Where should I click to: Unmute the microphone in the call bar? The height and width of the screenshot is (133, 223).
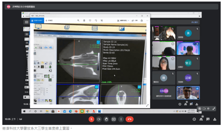pos(91,119)
